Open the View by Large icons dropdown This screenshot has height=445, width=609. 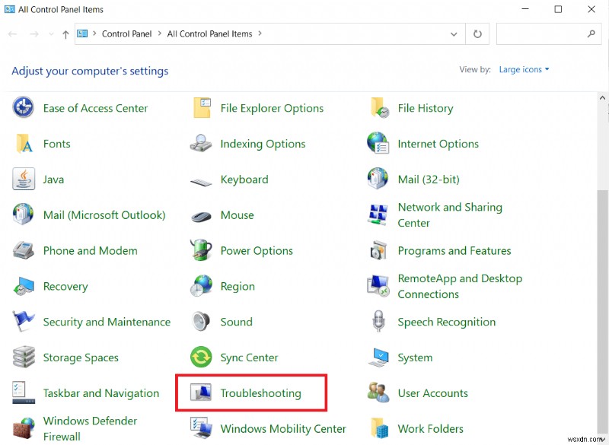[x=524, y=69]
